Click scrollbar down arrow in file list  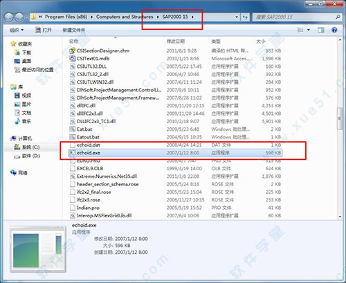[x=340, y=217]
